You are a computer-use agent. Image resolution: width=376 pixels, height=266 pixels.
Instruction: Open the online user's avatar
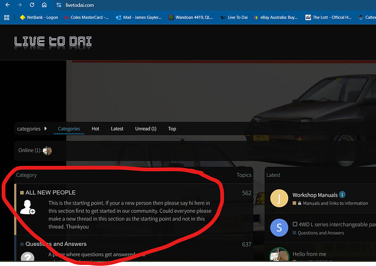click(x=47, y=151)
